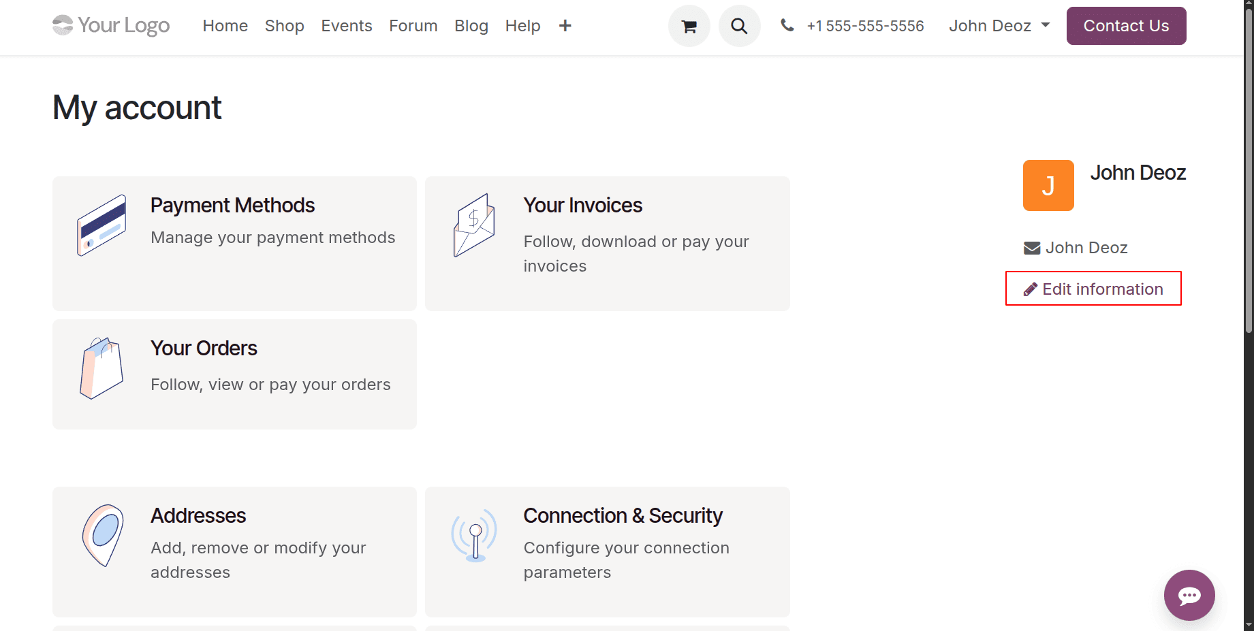Click the plus icon after Help

(x=565, y=26)
